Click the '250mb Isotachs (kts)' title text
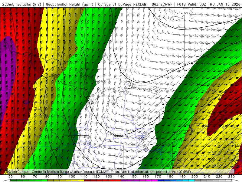Screen dimensions: 242x182 [x=22, y=5]
